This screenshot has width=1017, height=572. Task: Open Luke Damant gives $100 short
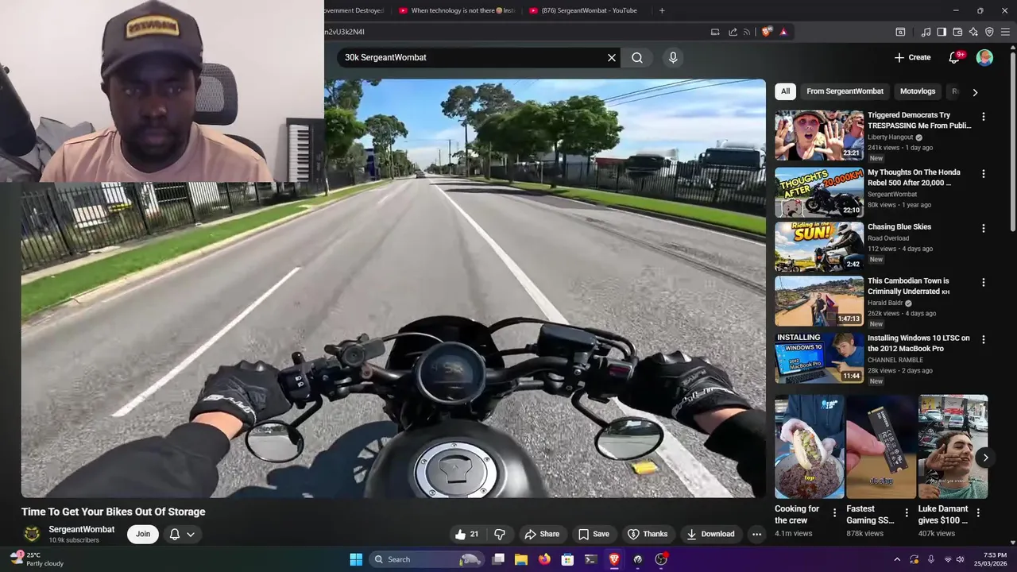pos(953,447)
